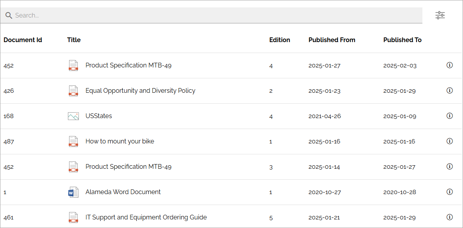The image size is (463, 228).
Task: Select document id 426
Action: click(x=9, y=91)
